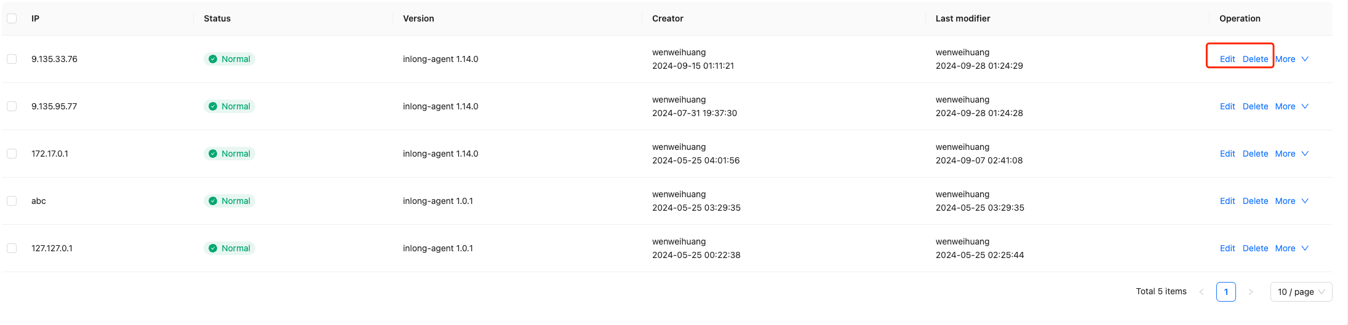Edit the 9.135.95.77 agent row
The height and width of the screenshot is (325, 1348).
click(x=1227, y=106)
